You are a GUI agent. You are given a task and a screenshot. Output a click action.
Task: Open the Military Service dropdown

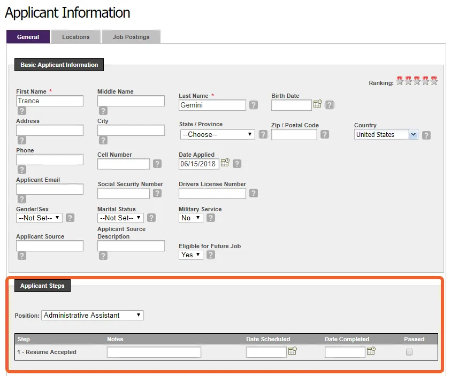click(190, 218)
